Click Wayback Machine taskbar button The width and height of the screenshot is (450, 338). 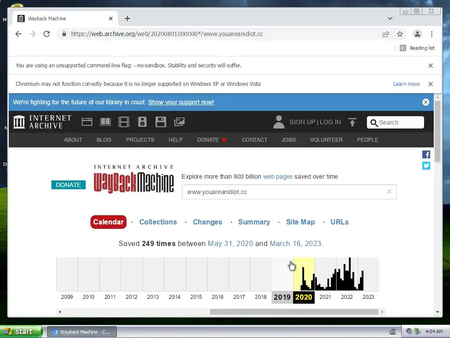(82, 332)
